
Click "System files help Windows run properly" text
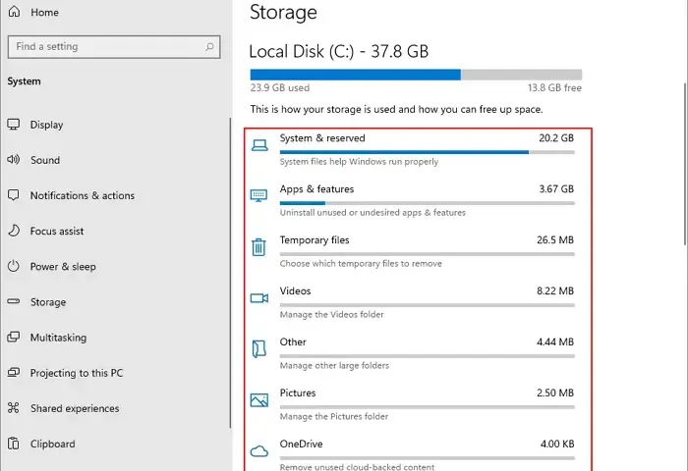pyautogui.click(x=359, y=162)
